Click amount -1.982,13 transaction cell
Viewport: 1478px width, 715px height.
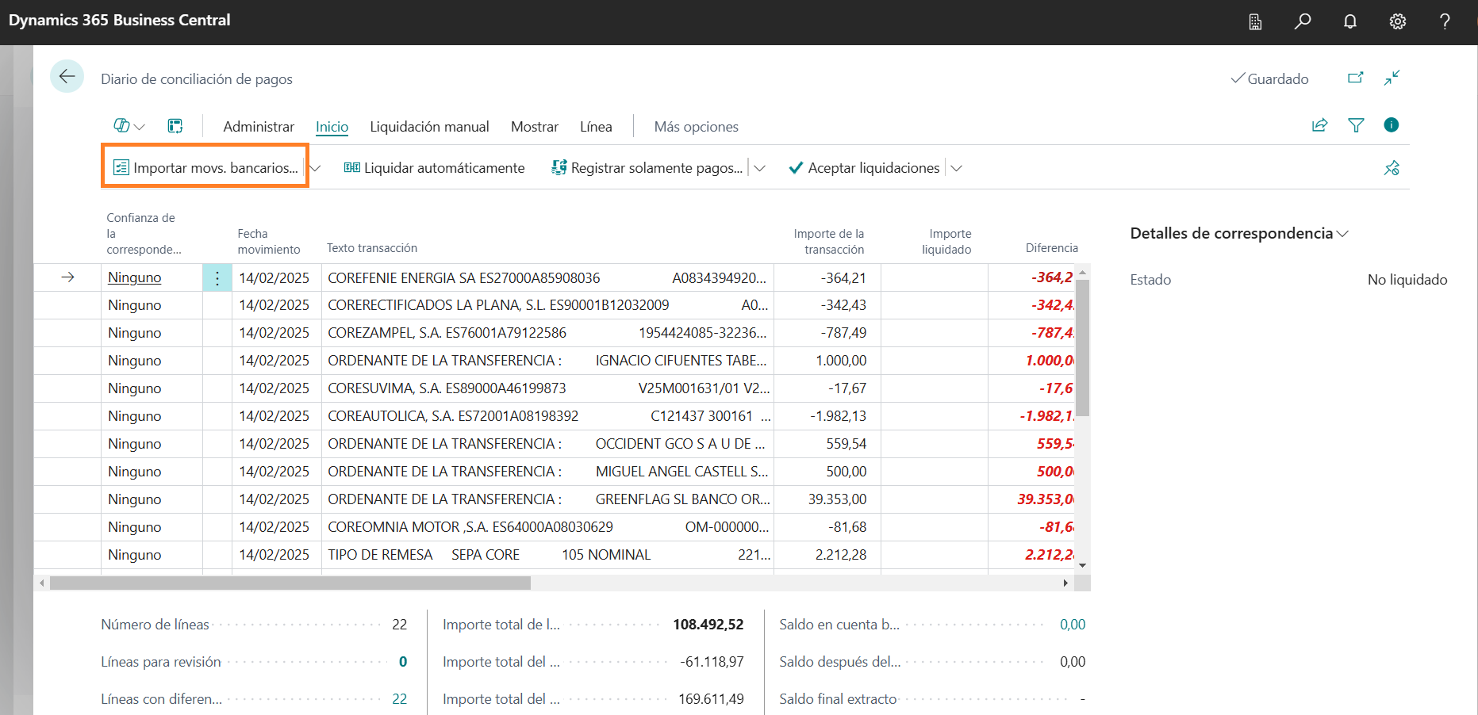[x=827, y=416]
